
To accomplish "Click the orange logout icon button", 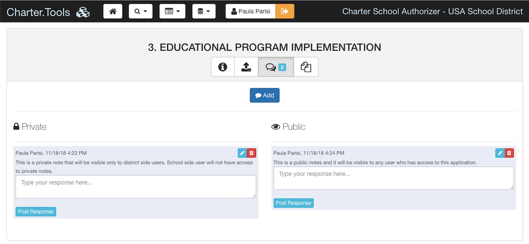I will pos(285,12).
